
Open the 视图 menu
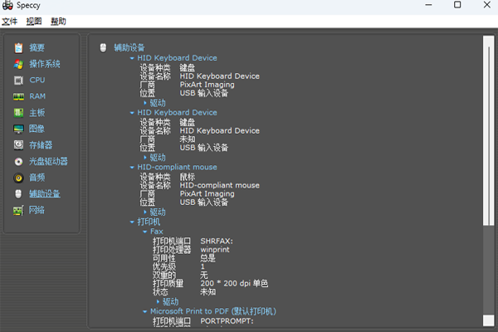click(34, 22)
